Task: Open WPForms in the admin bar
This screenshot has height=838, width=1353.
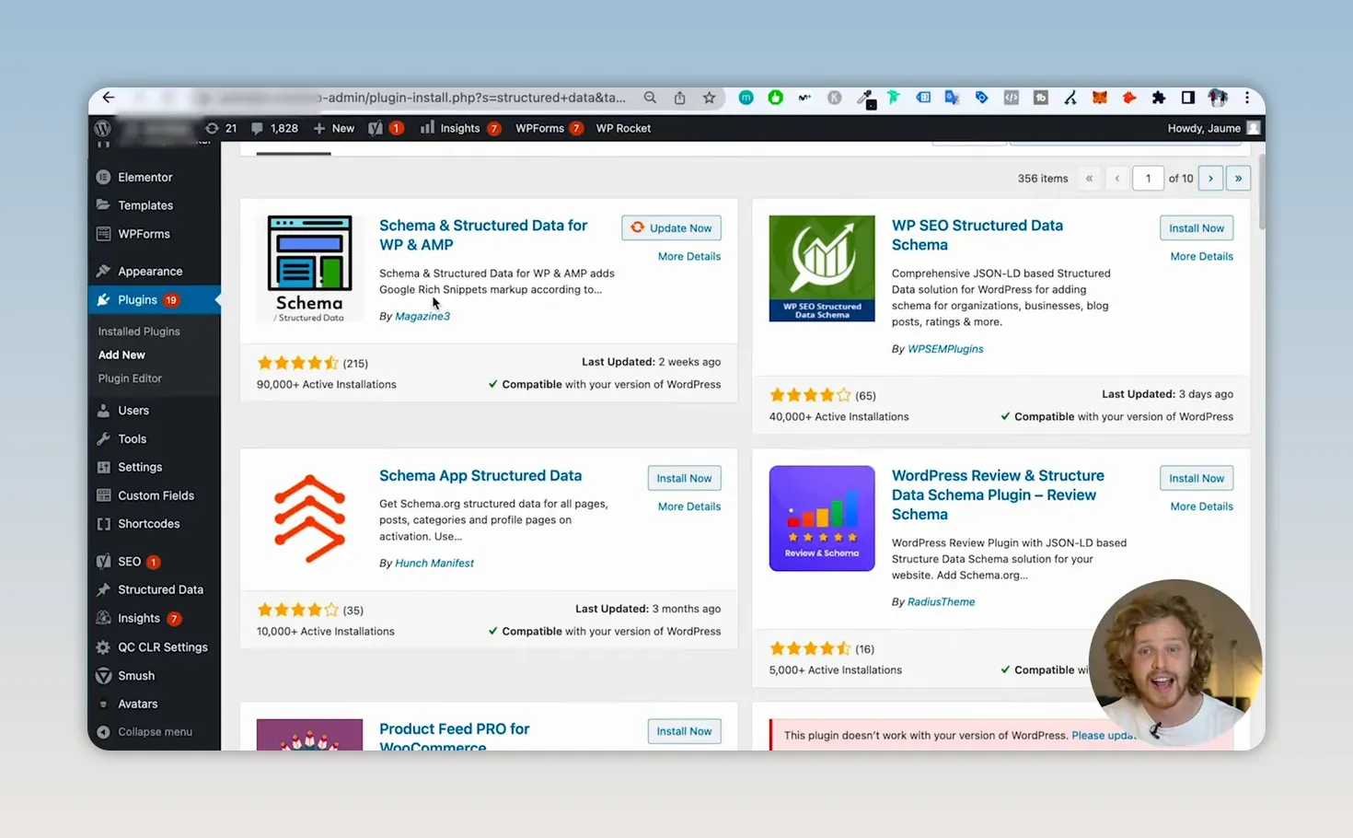Action: pos(549,128)
